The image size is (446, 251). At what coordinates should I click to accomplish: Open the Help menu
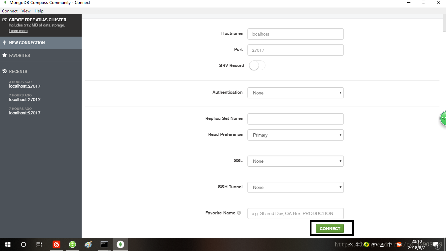tap(39, 11)
